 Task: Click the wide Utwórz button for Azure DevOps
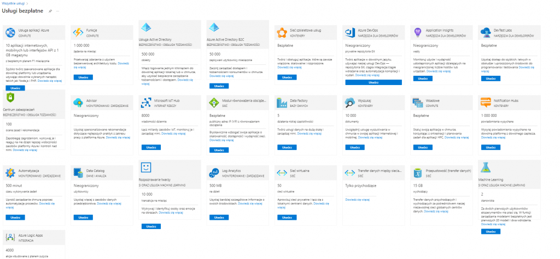point(374,82)
